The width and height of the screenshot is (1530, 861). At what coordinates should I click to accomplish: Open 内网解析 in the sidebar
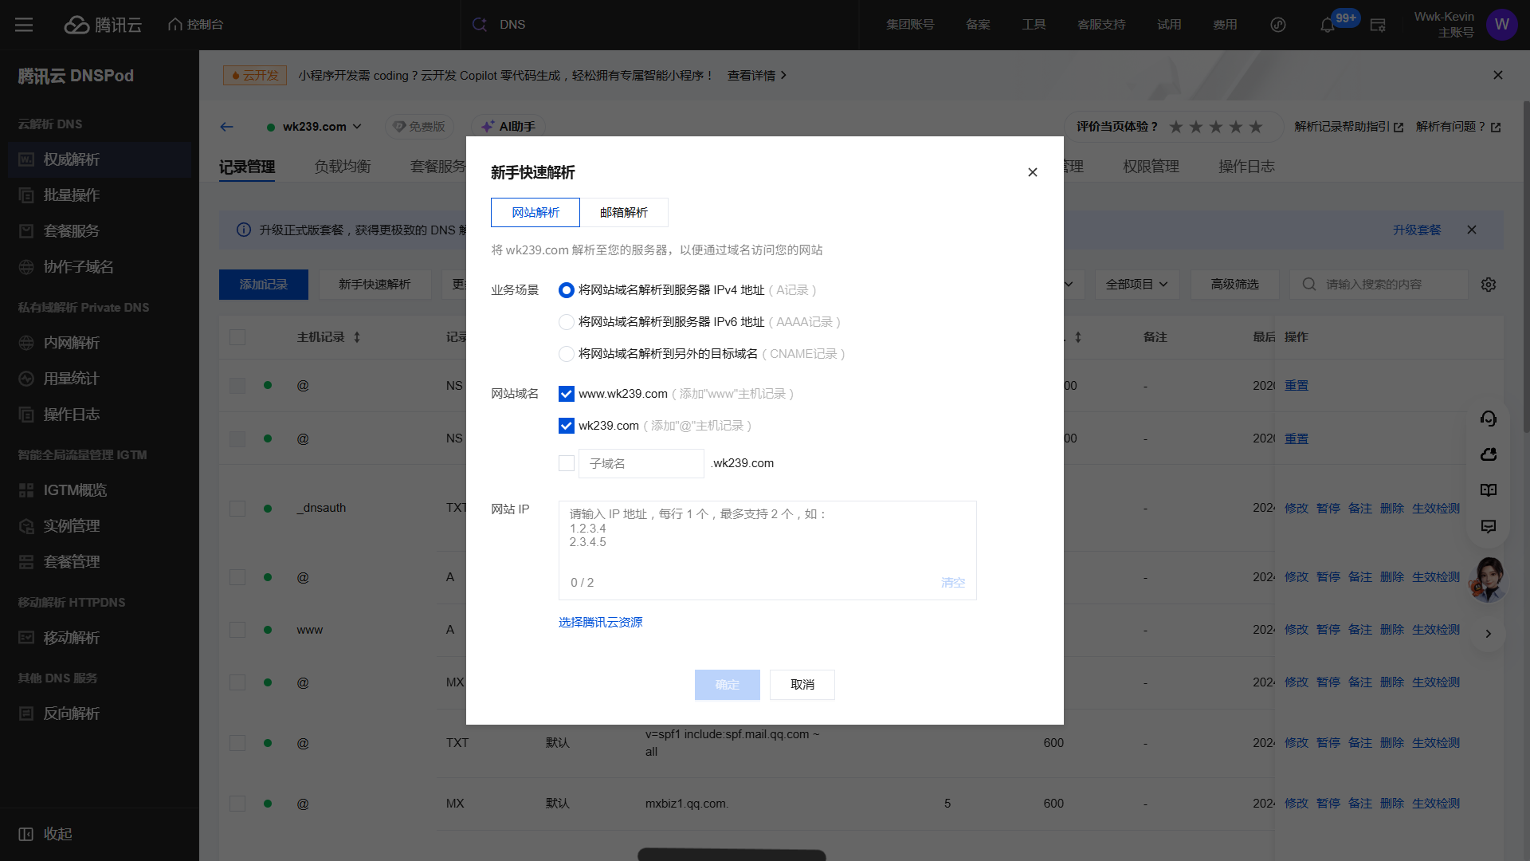tap(100, 343)
